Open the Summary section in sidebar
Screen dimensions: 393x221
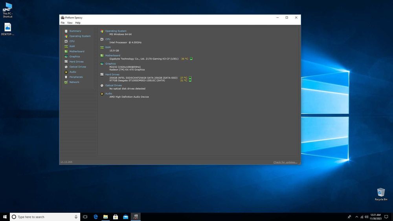(75, 31)
